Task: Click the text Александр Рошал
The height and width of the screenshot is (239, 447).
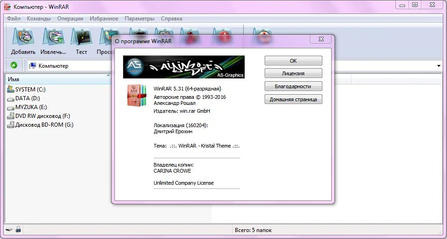Action: pos(174,103)
